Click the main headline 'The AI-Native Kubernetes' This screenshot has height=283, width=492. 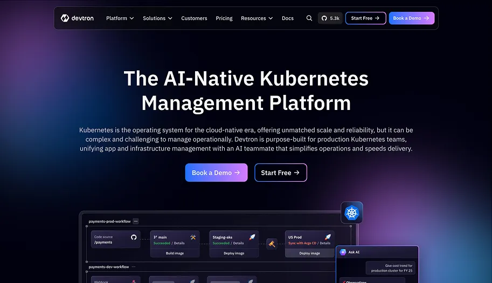(246, 78)
